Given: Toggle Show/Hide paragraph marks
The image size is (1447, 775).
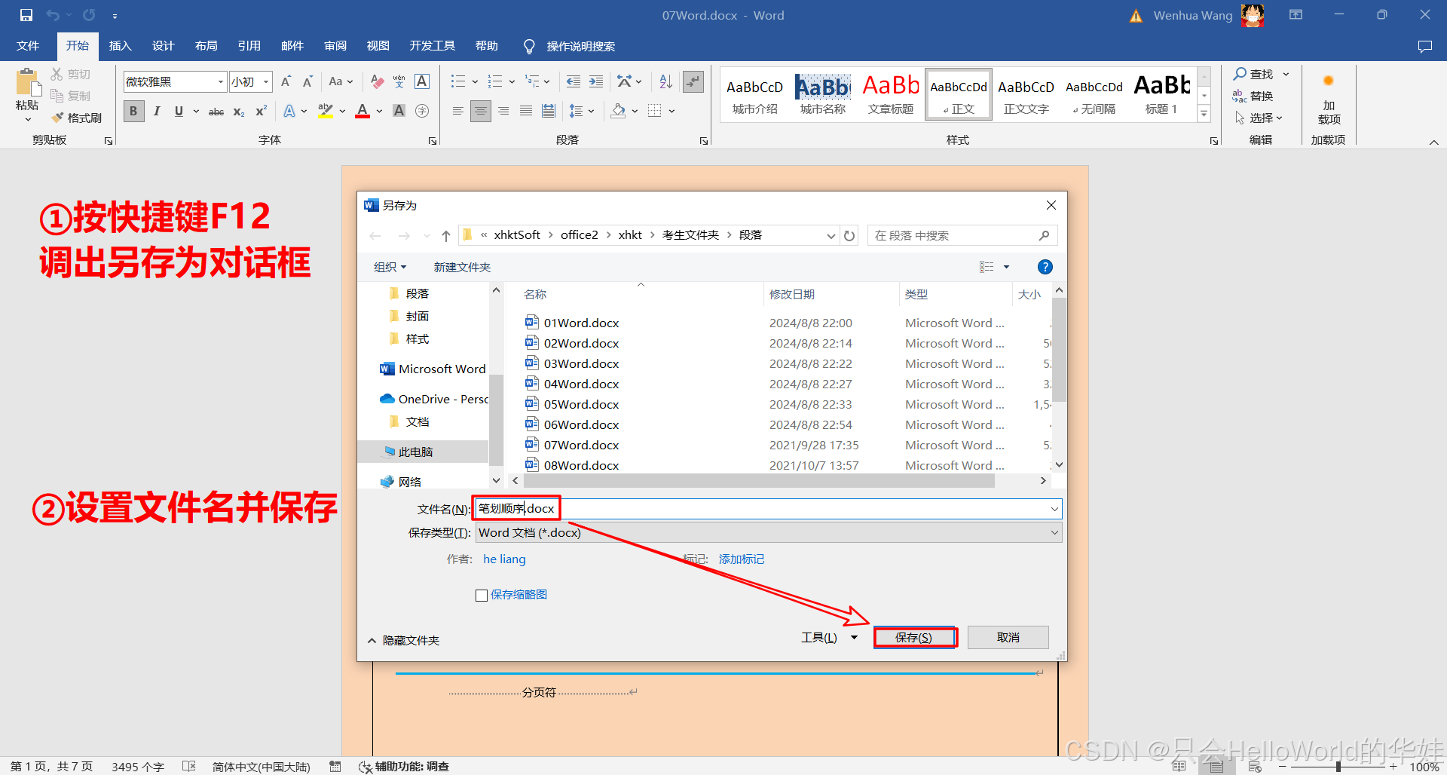Looking at the screenshot, I should (693, 81).
